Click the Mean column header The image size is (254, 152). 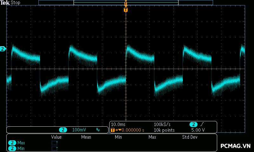point(86,137)
